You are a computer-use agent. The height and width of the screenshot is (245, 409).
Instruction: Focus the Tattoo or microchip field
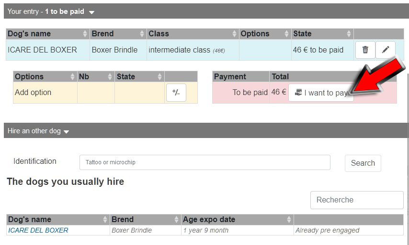click(x=205, y=162)
